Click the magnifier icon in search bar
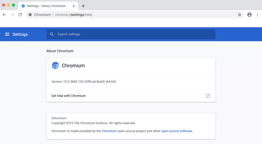 point(52,34)
